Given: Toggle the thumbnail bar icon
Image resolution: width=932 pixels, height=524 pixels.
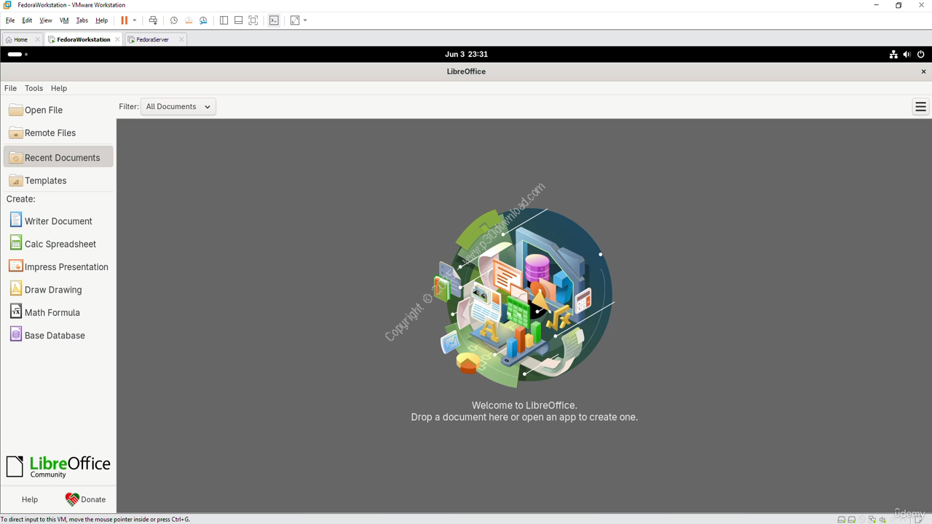Looking at the screenshot, I should point(238,20).
